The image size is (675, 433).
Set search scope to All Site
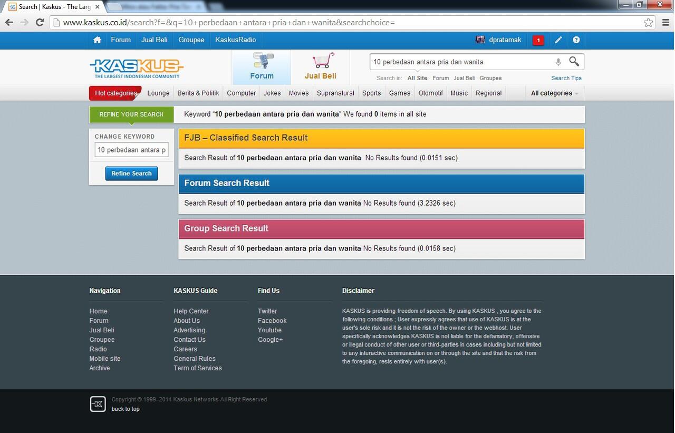coord(417,78)
